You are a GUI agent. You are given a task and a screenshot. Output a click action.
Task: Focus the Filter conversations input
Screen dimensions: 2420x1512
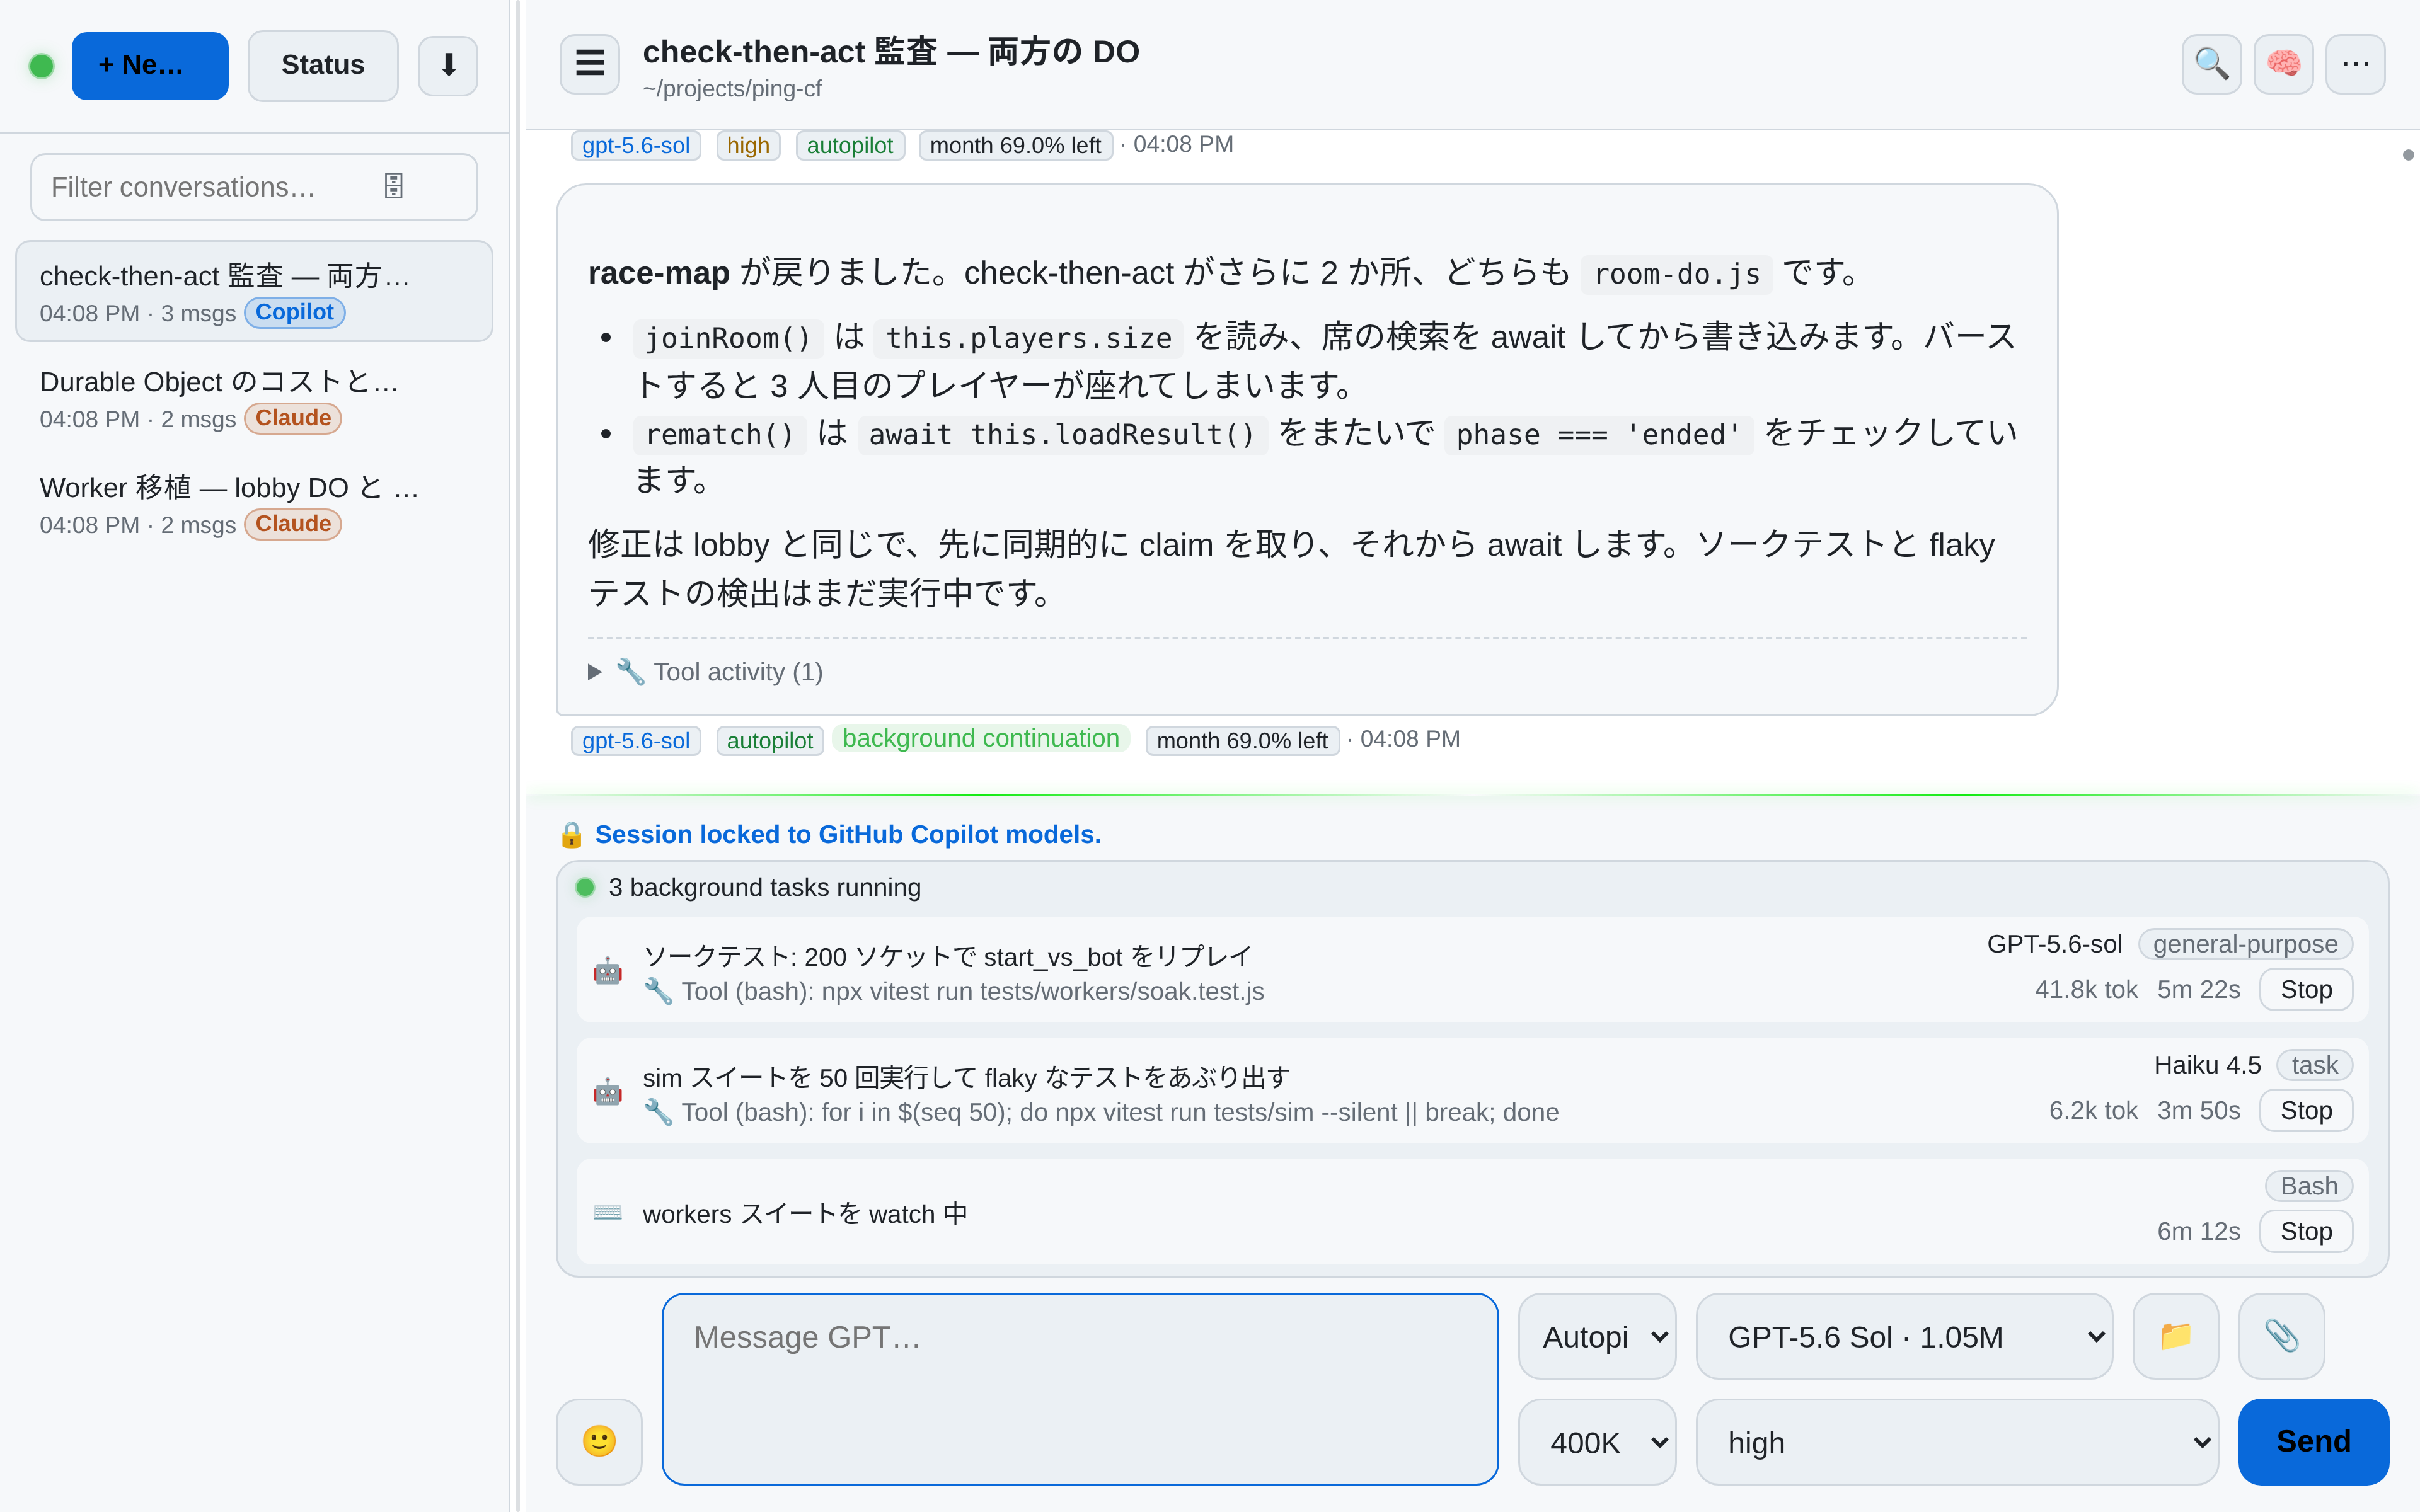tap(254, 187)
